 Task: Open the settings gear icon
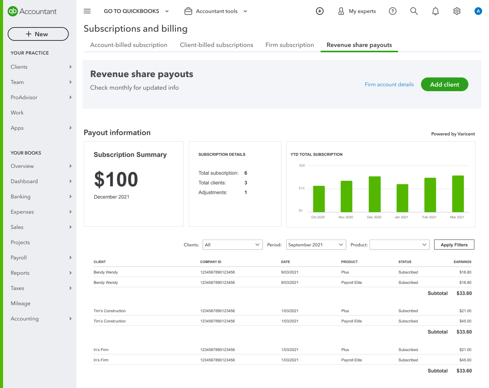[457, 11]
